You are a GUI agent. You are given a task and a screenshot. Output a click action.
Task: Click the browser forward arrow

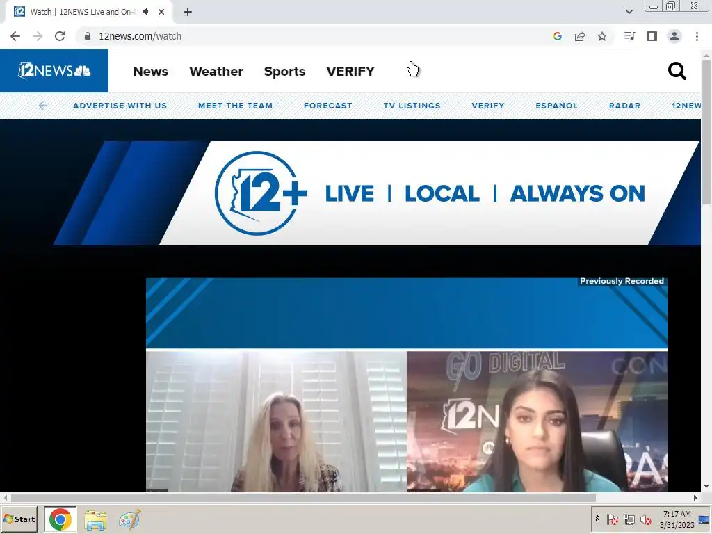pyautogui.click(x=38, y=36)
